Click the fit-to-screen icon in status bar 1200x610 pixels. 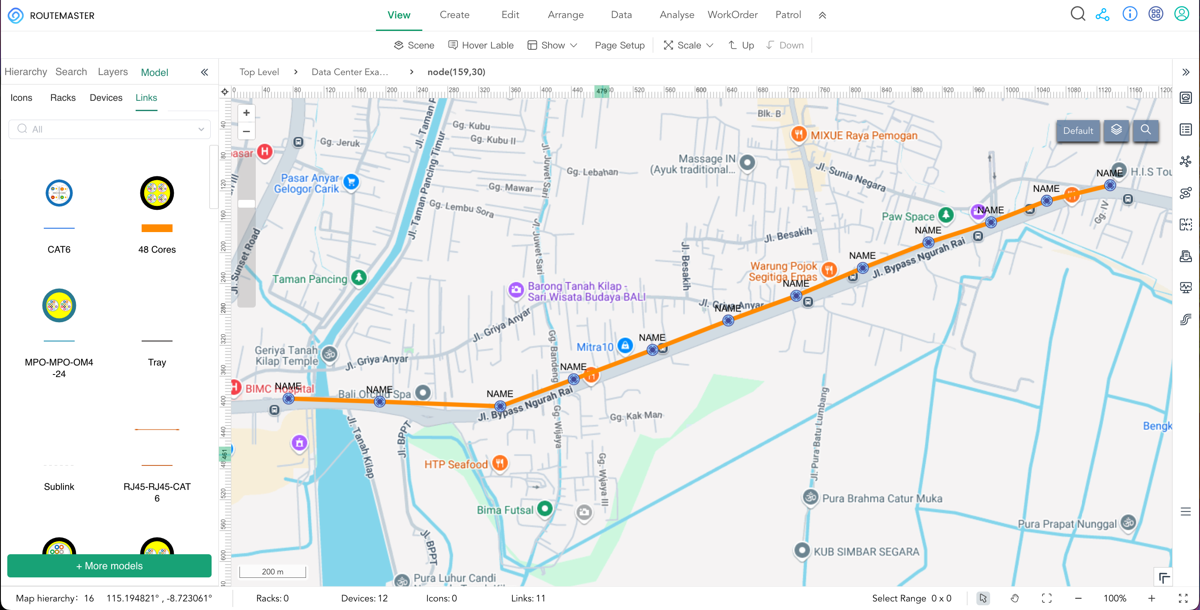pyautogui.click(x=1046, y=598)
